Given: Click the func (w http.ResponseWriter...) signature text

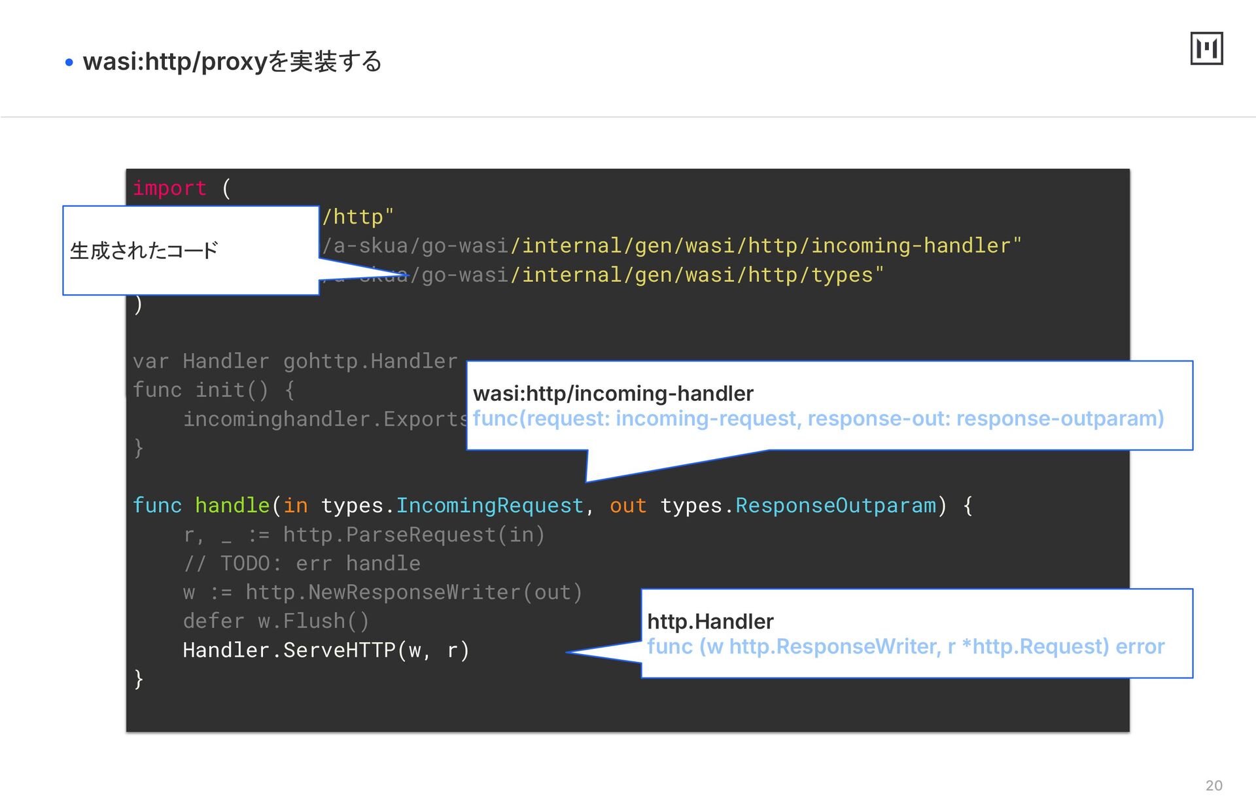Looking at the screenshot, I should pos(905,647).
